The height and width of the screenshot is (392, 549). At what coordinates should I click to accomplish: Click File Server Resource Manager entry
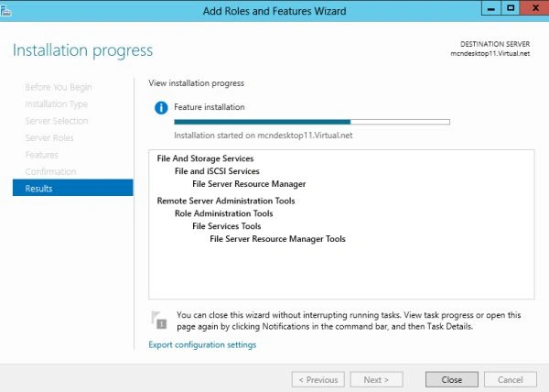pos(249,184)
